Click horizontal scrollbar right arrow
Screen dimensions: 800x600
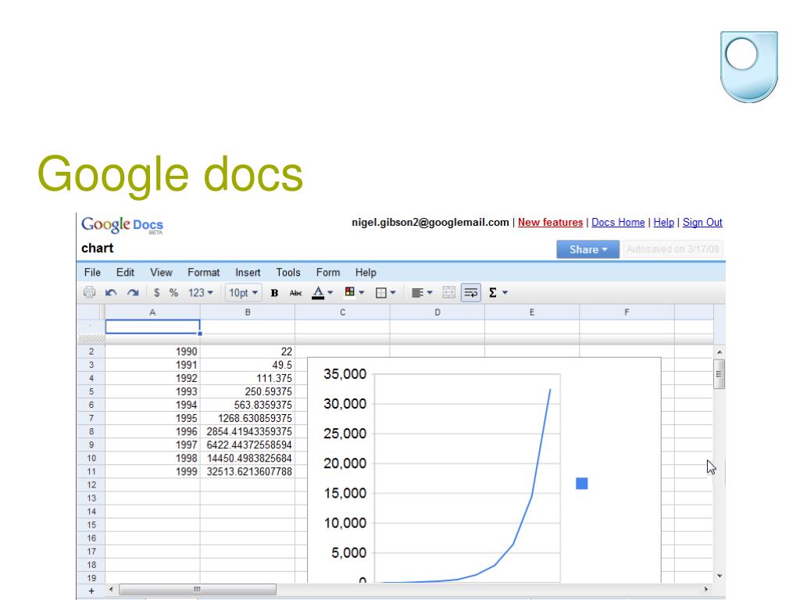[x=706, y=589]
